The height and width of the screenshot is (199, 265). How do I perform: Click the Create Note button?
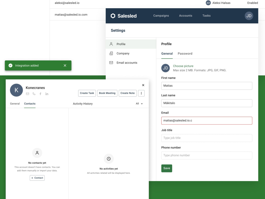click(128, 93)
